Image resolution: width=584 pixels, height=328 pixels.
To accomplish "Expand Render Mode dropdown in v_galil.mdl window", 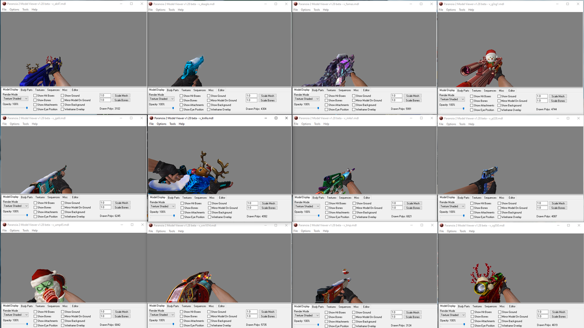I will (x=16, y=206).
